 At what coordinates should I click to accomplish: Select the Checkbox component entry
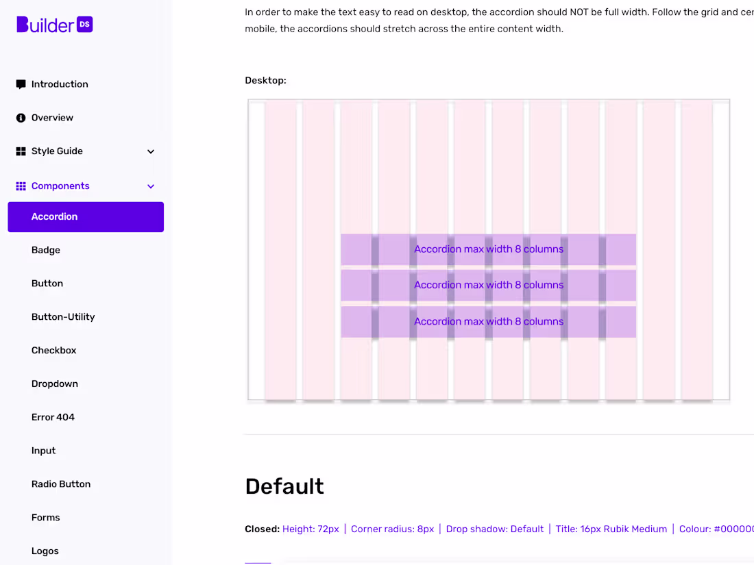pos(53,350)
